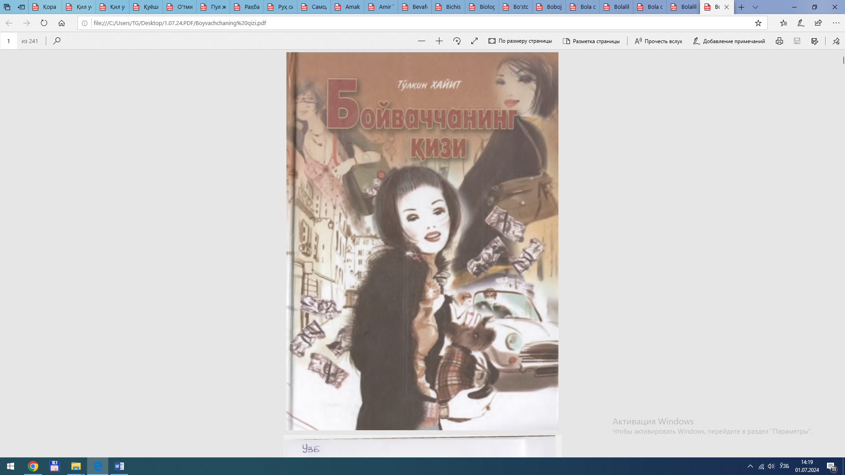Click the Save As icon in PDF toolbar
Screen dimensions: 845x475
815,41
